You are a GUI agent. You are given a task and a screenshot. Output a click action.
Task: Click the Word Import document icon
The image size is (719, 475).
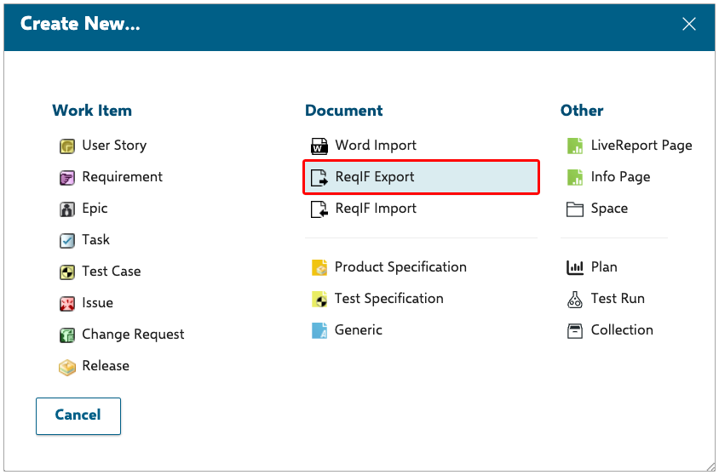click(x=319, y=146)
